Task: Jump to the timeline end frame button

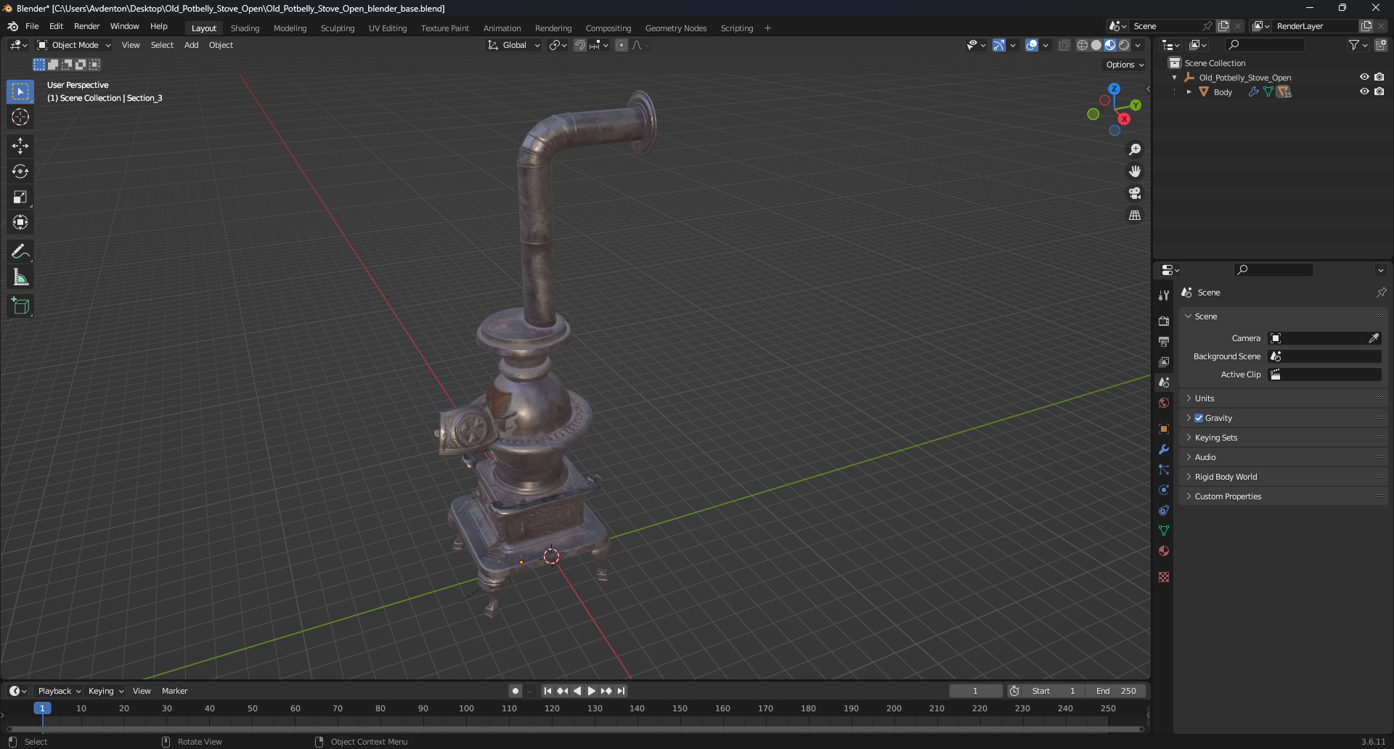Action: pos(621,691)
